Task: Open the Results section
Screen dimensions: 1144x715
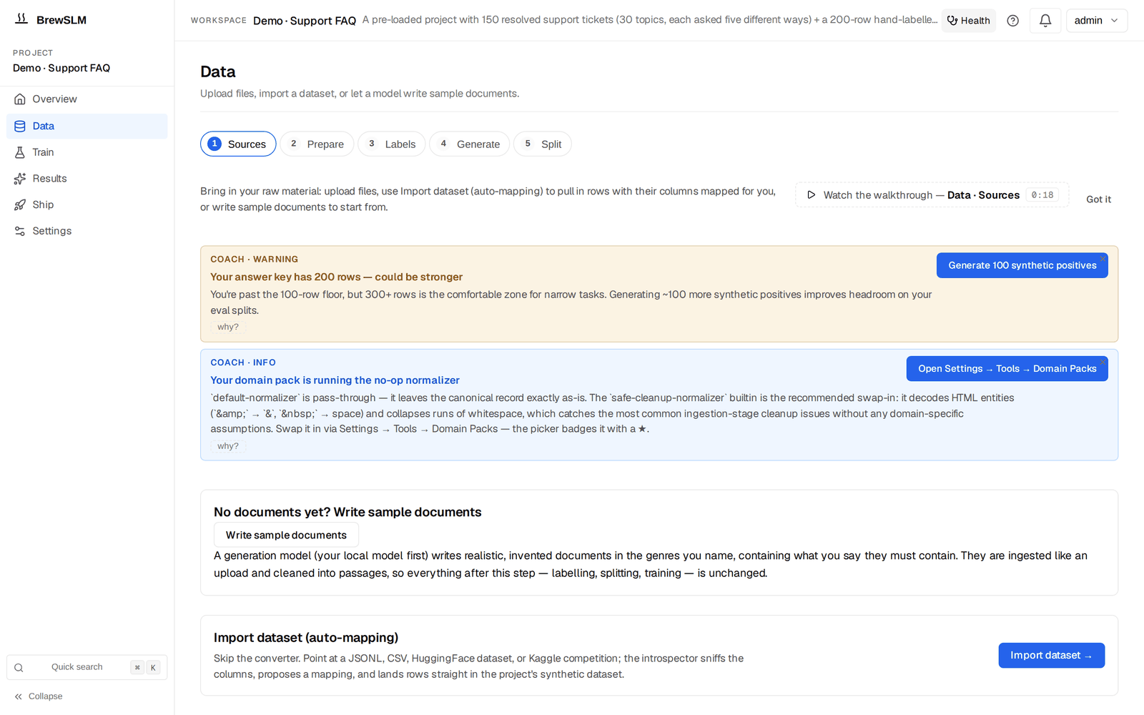Action: pos(87,179)
